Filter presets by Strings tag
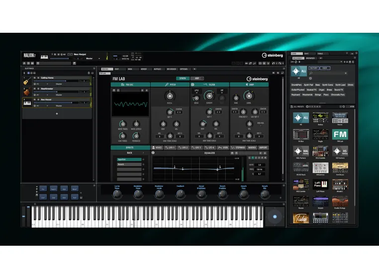379x279 pixels. coord(318,95)
